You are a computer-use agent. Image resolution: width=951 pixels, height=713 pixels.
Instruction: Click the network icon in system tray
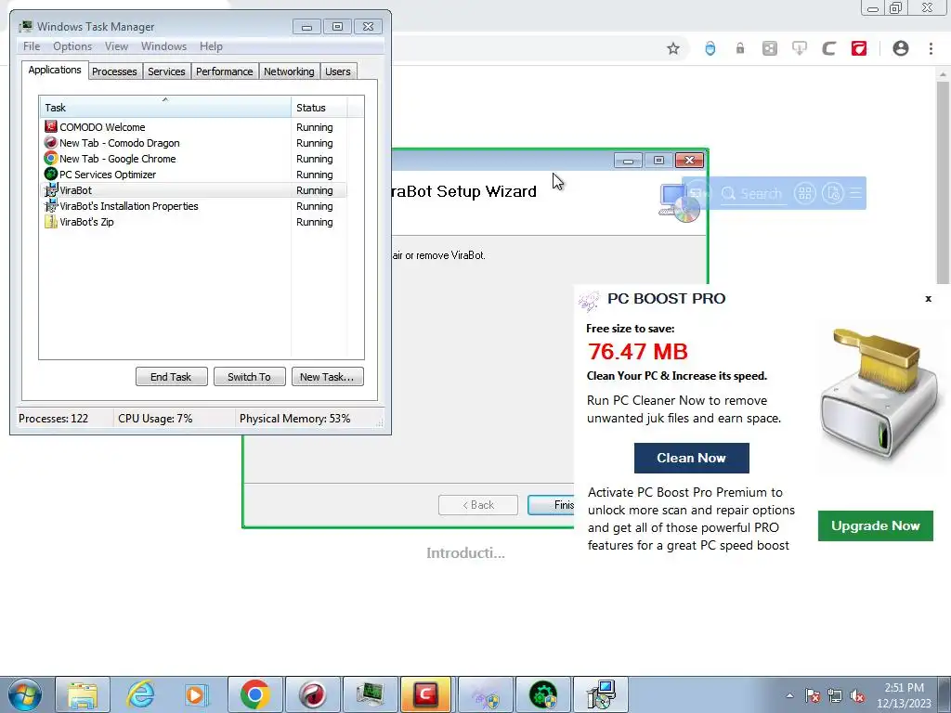click(x=835, y=695)
